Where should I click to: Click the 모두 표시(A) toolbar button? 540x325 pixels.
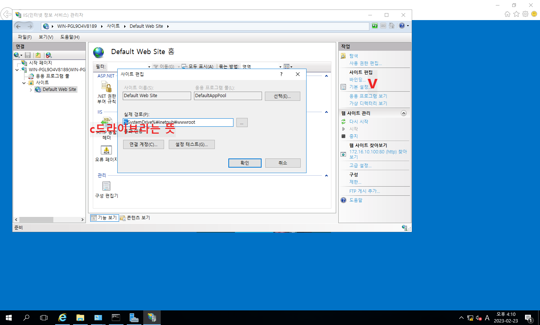pos(198,66)
